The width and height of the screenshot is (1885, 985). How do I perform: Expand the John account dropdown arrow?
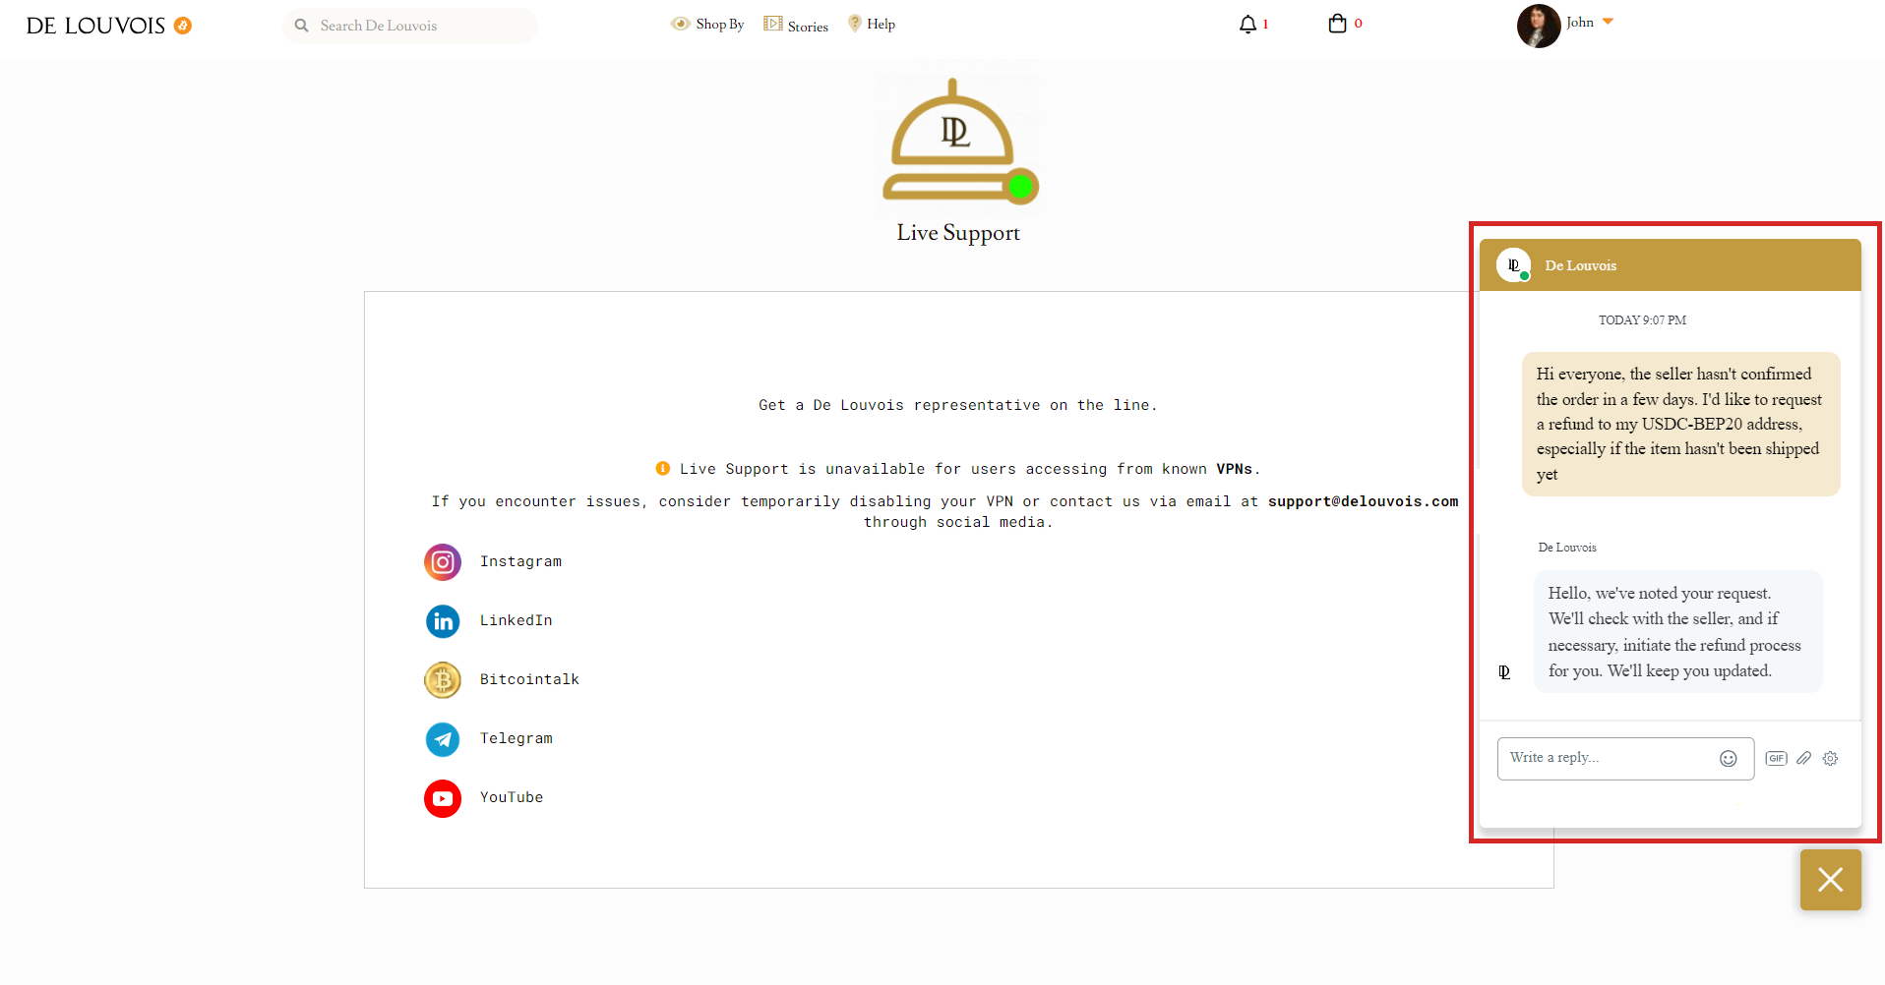pyautogui.click(x=1608, y=22)
